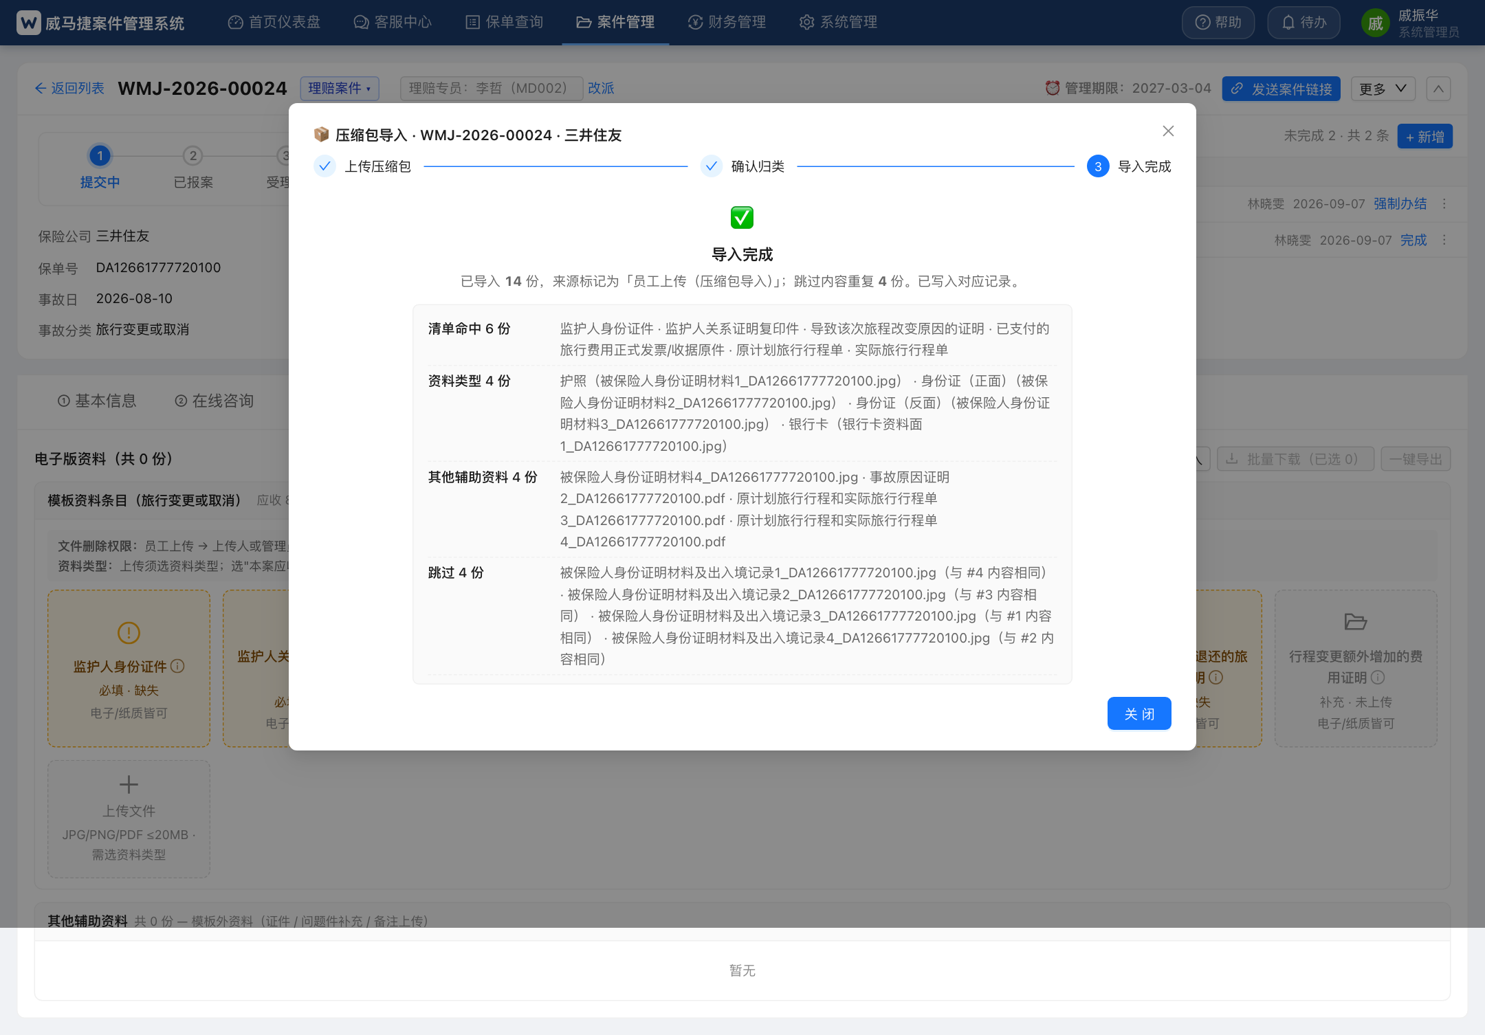Switch to the 基本信息 tab

[x=97, y=401]
